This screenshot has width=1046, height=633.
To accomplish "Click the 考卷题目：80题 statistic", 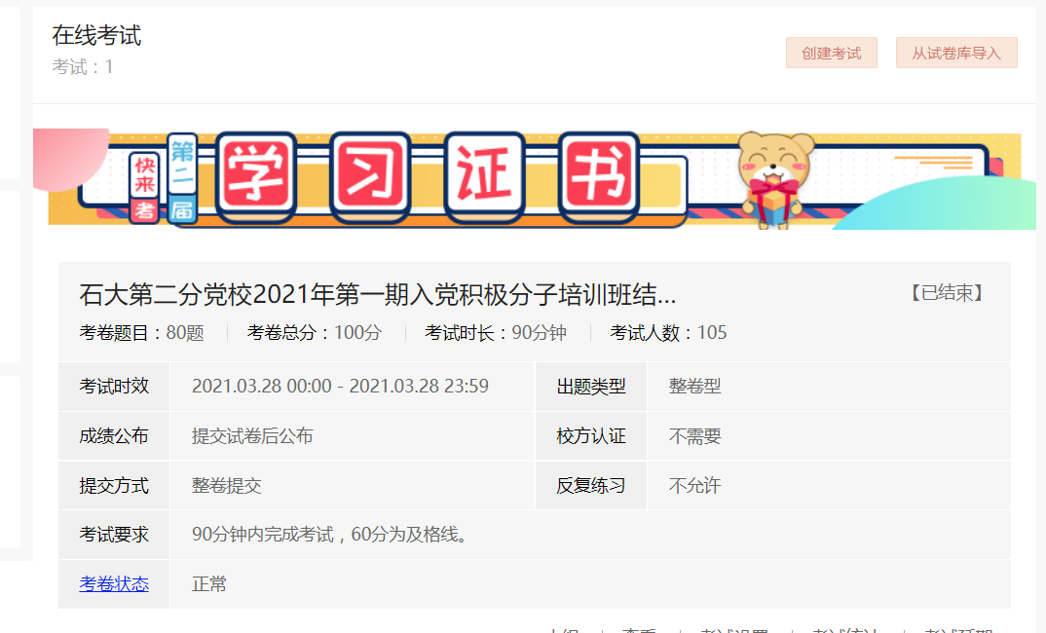I will 141,333.
